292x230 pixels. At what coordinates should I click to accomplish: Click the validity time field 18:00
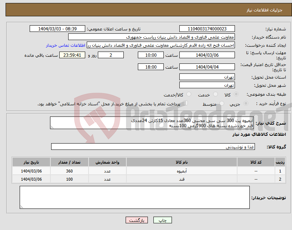coord(151,67)
